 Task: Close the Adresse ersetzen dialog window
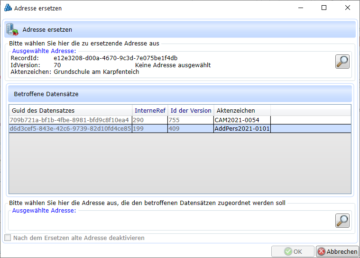pyautogui.click(x=348, y=8)
